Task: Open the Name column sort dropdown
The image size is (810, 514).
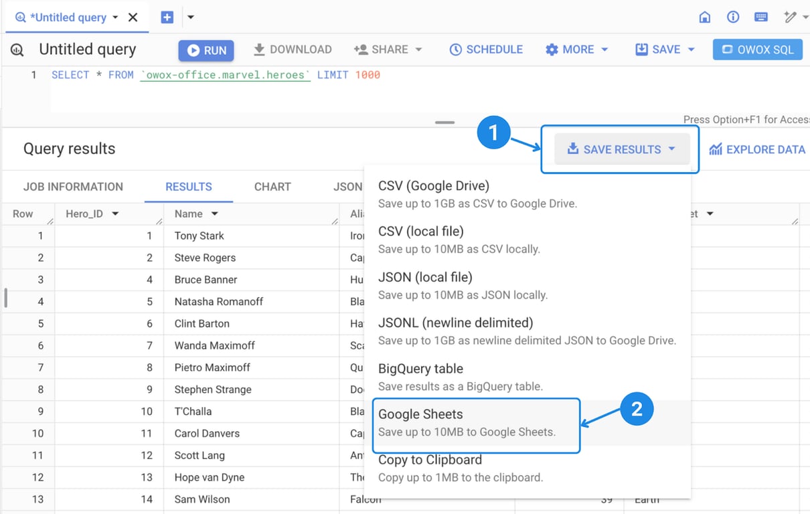Action: pos(215,214)
